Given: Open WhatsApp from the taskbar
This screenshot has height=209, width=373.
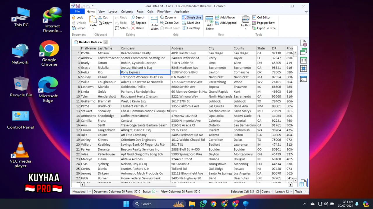Looking at the screenshot, I should [203, 204].
